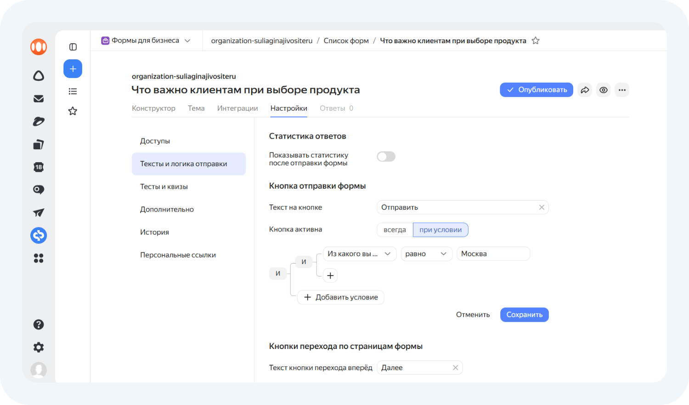Toggle Показывать статистику после отправки switch
The image size is (689, 405).
coord(386,157)
